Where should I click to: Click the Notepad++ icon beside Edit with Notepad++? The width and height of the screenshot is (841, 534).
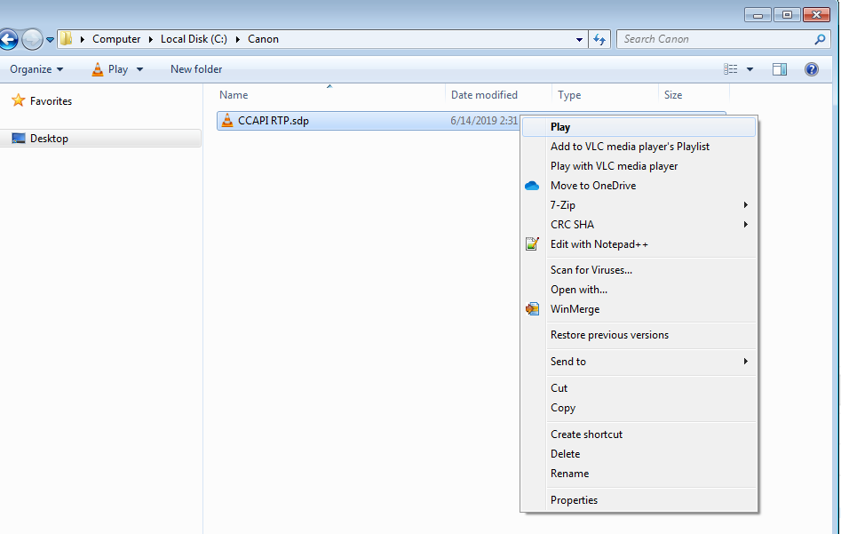click(x=533, y=243)
